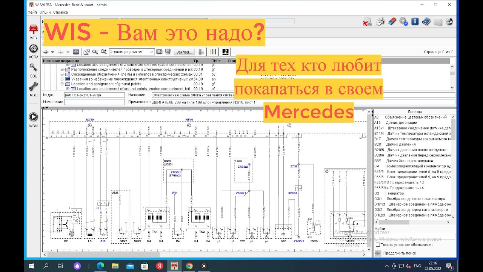
Task: Click the forward navigation arrow
Action: pos(60,52)
